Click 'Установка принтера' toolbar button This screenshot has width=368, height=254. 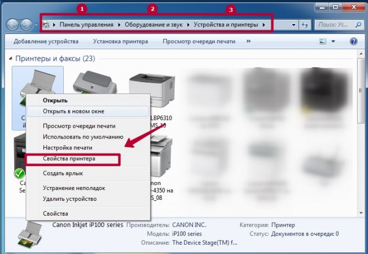pyautogui.click(x=120, y=42)
